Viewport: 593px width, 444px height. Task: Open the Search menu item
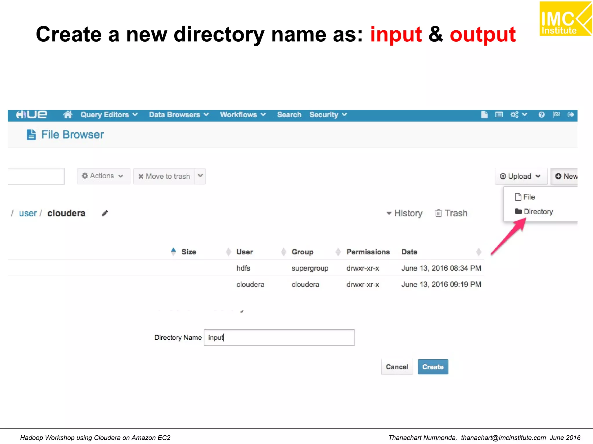pyautogui.click(x=289, y=115)
